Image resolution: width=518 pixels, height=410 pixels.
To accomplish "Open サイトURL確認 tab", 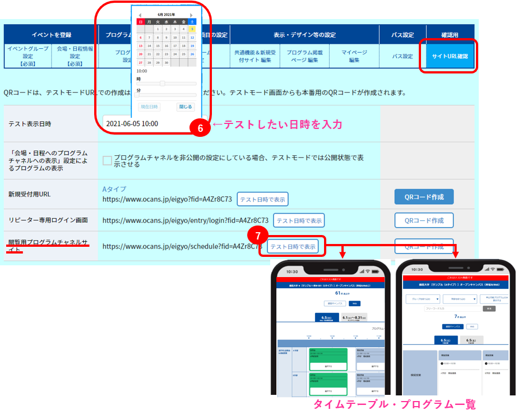I will pos(450,56).
